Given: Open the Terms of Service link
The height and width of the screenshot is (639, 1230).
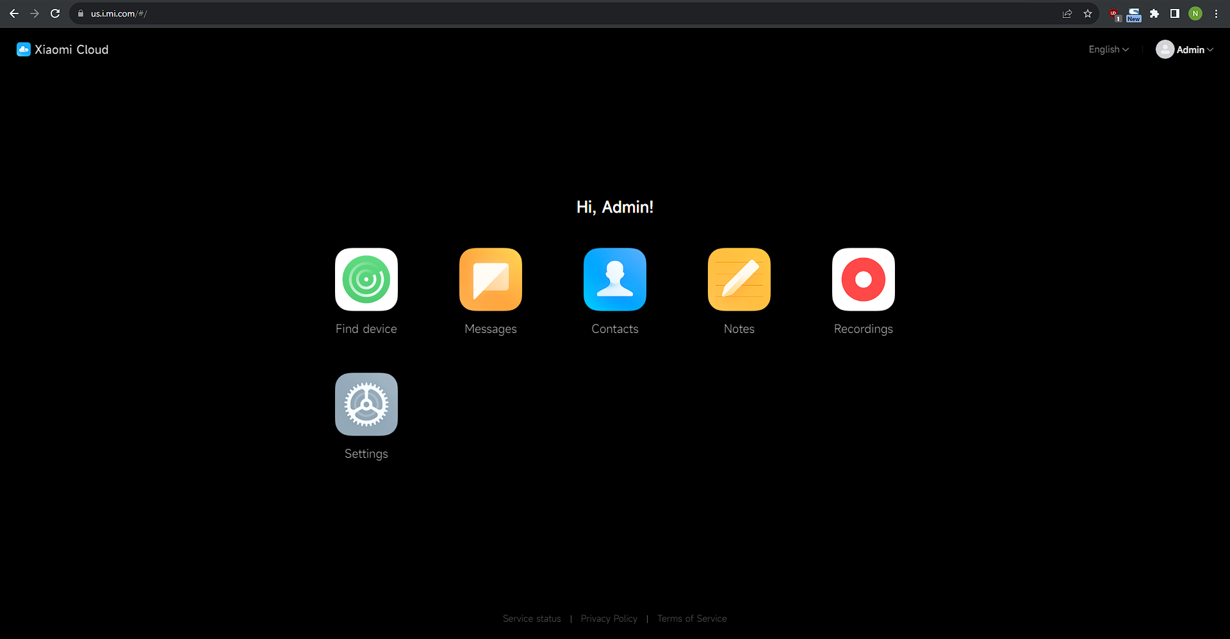Looking at the screenshot, I should pos(692,619).
